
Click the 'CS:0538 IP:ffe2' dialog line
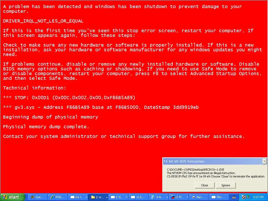pyautogui.click(x=216, y=176)
